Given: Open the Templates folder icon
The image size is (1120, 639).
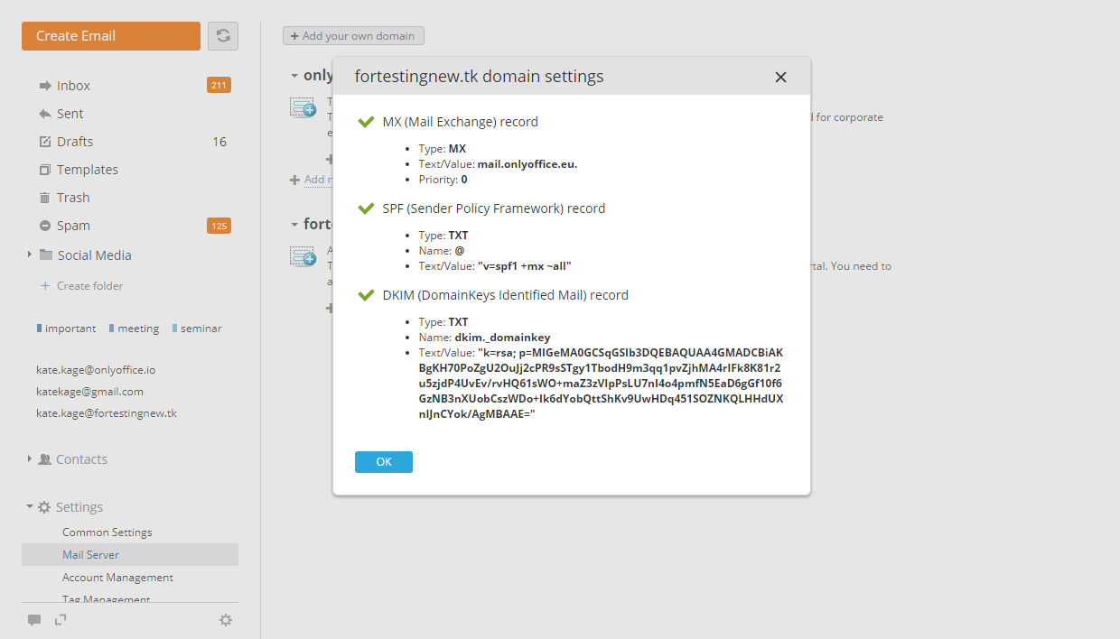Looking at the screenshot, I should [47, 169].
